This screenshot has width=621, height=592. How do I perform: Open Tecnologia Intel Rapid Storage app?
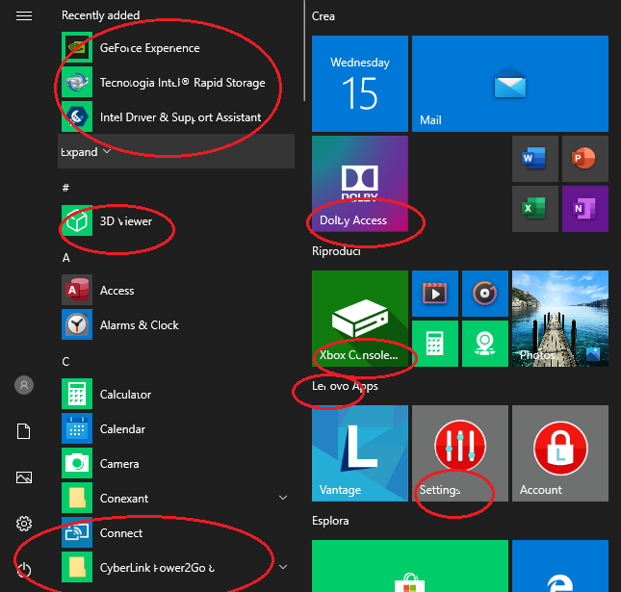click(176, 83)
